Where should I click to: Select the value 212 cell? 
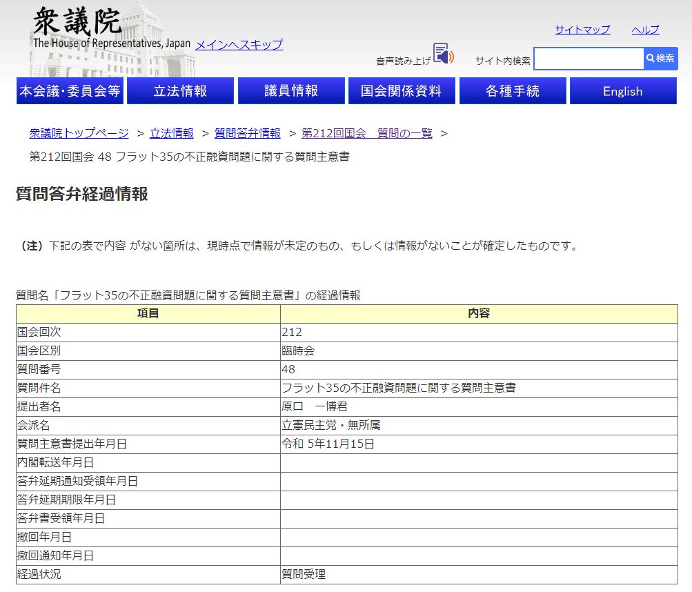coord(479,332)
